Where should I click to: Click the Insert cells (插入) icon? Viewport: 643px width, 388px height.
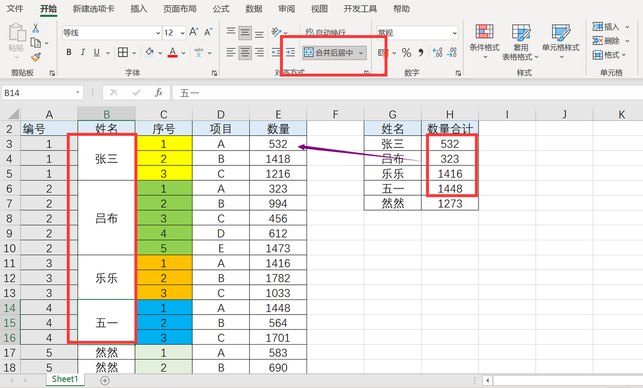(x=598, y=27)
